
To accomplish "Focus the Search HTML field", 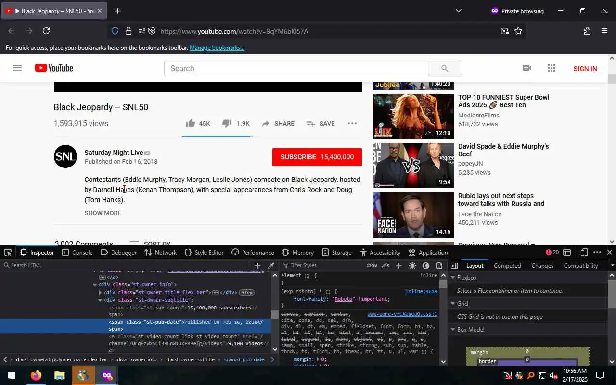I will point(126,265).
